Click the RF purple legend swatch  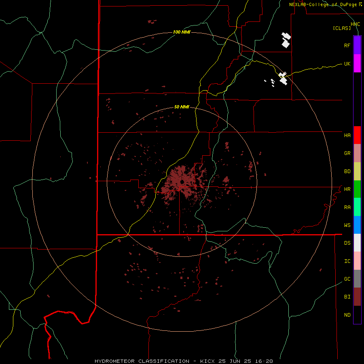tap(357, 45)
